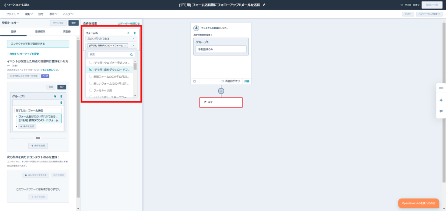
Task: Click the 完了 button above グループ1
Action: pos(62,87)
